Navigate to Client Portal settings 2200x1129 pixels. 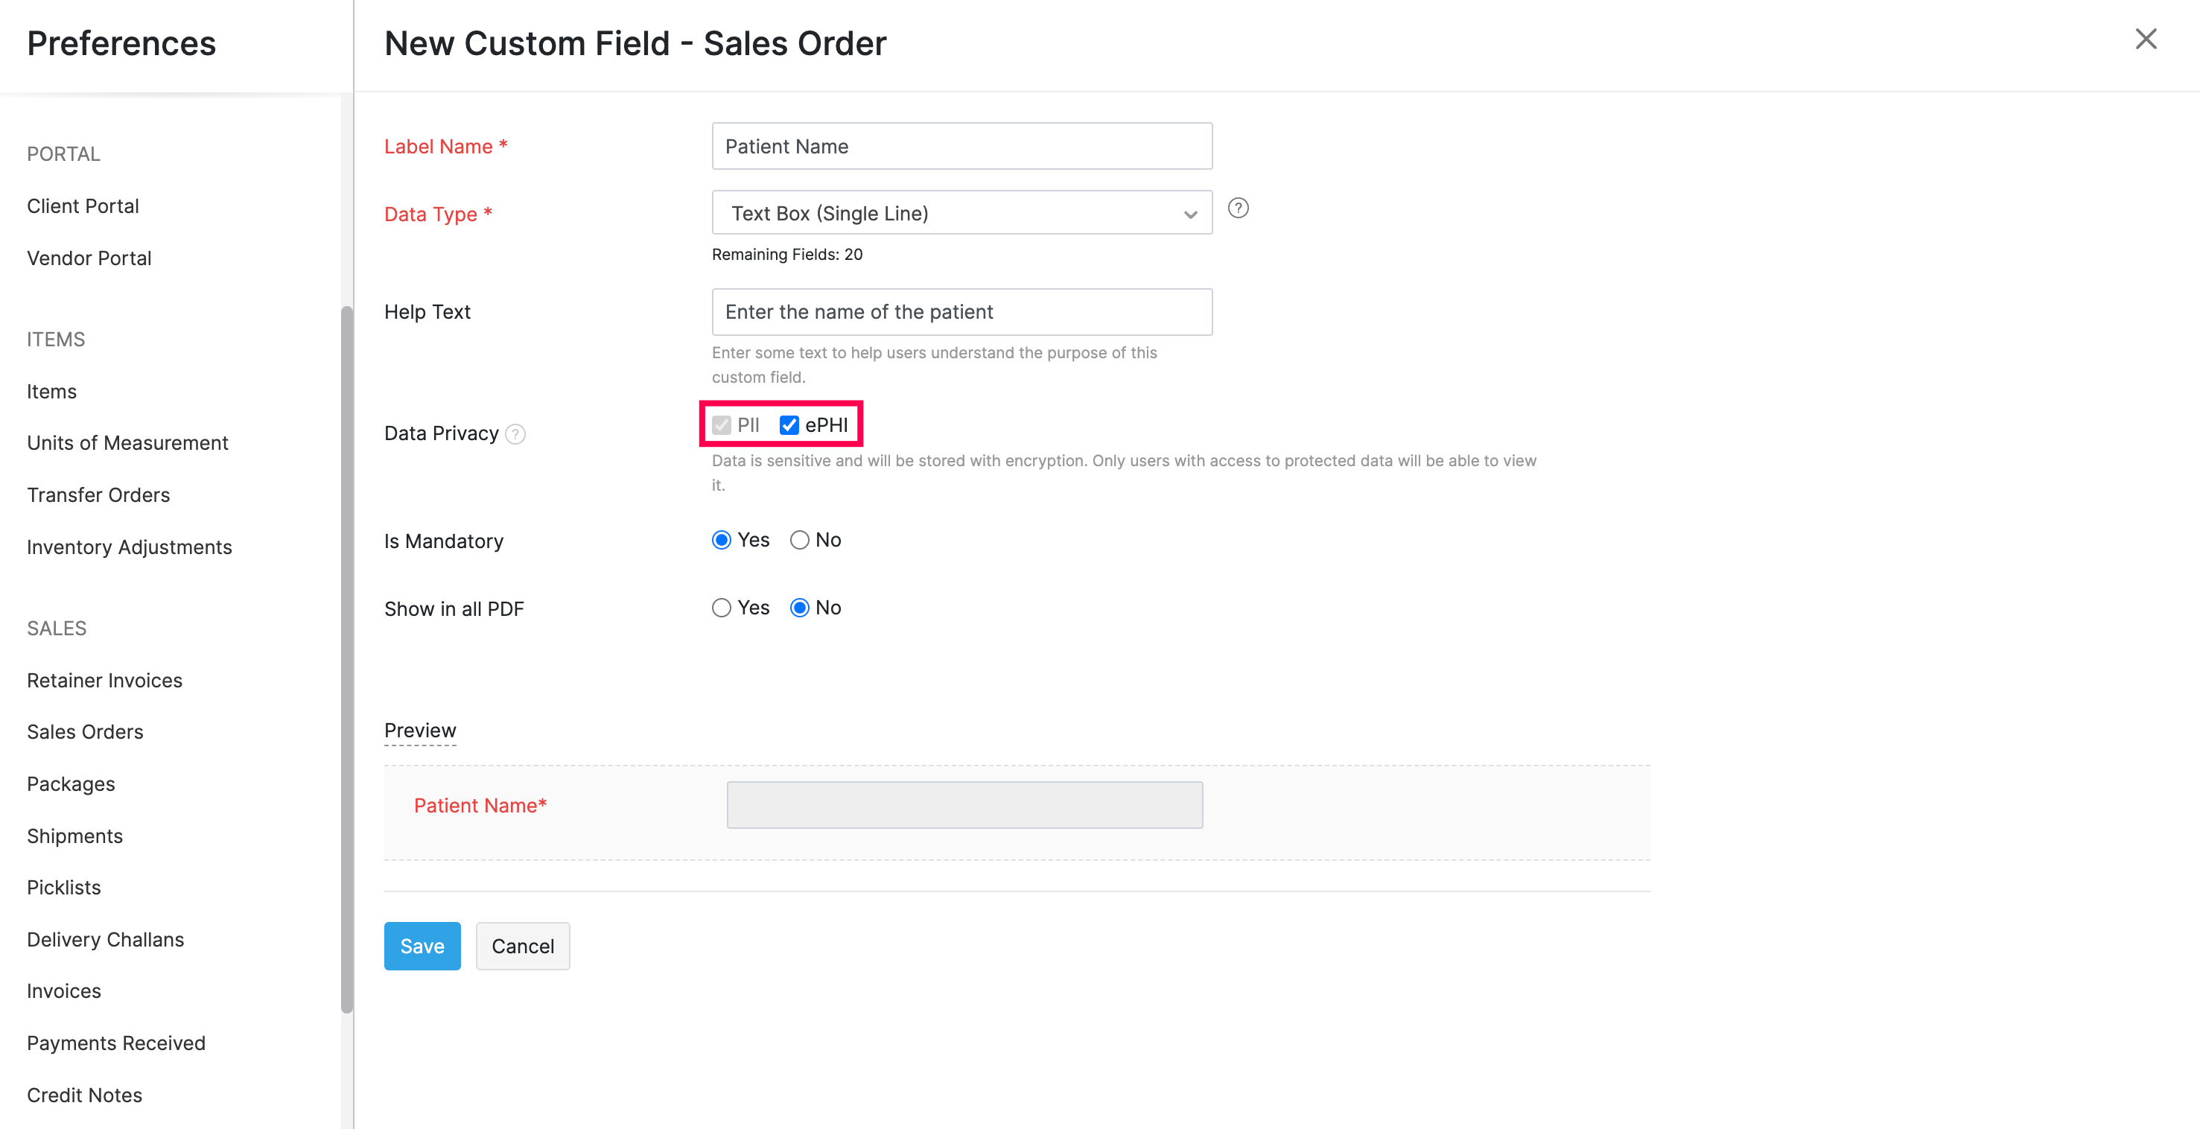pos(83,206)
